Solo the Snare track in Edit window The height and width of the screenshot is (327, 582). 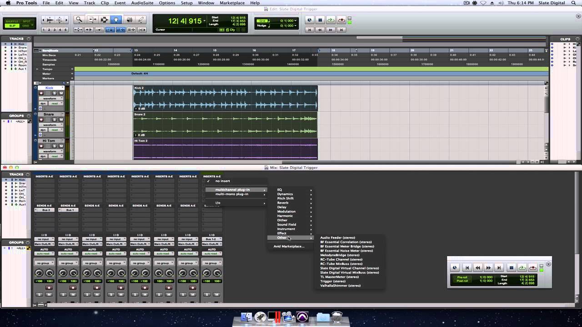(x=55, y=119)
